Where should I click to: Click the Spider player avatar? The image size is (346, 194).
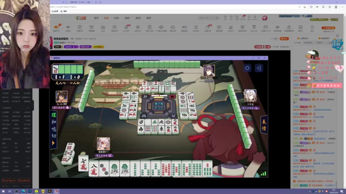(61, 97)
